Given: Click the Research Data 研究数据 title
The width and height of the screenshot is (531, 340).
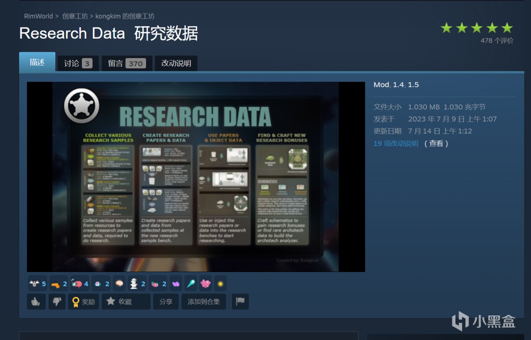Looking at the screenshot, I should [109, 34].
